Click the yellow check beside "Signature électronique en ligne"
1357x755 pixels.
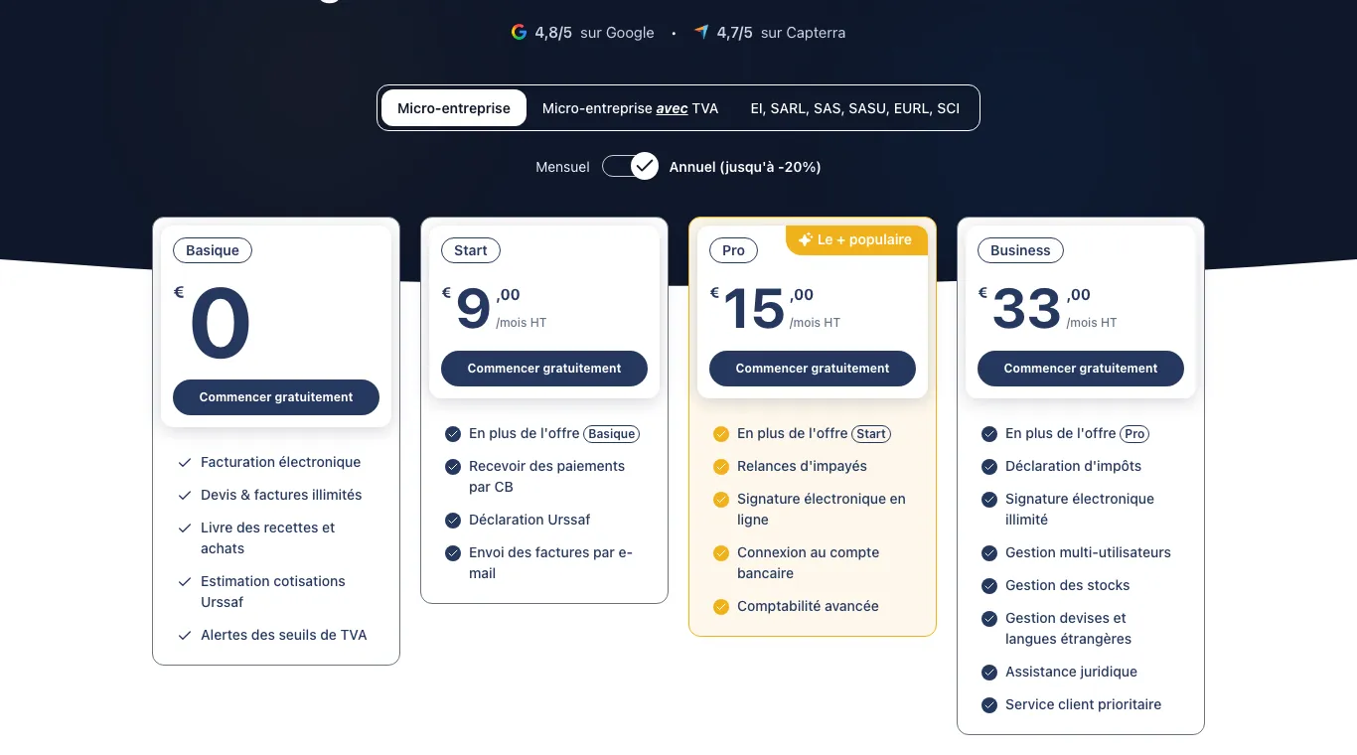click(x=721, y=500)
